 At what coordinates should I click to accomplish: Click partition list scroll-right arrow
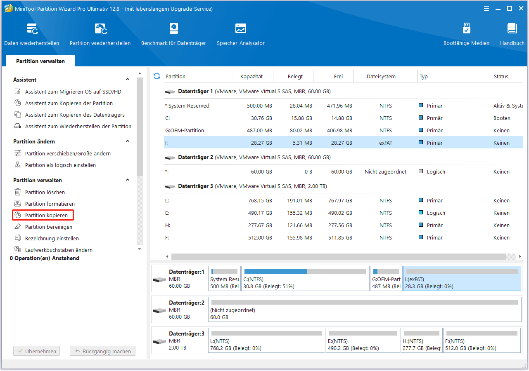coord(520,256)
